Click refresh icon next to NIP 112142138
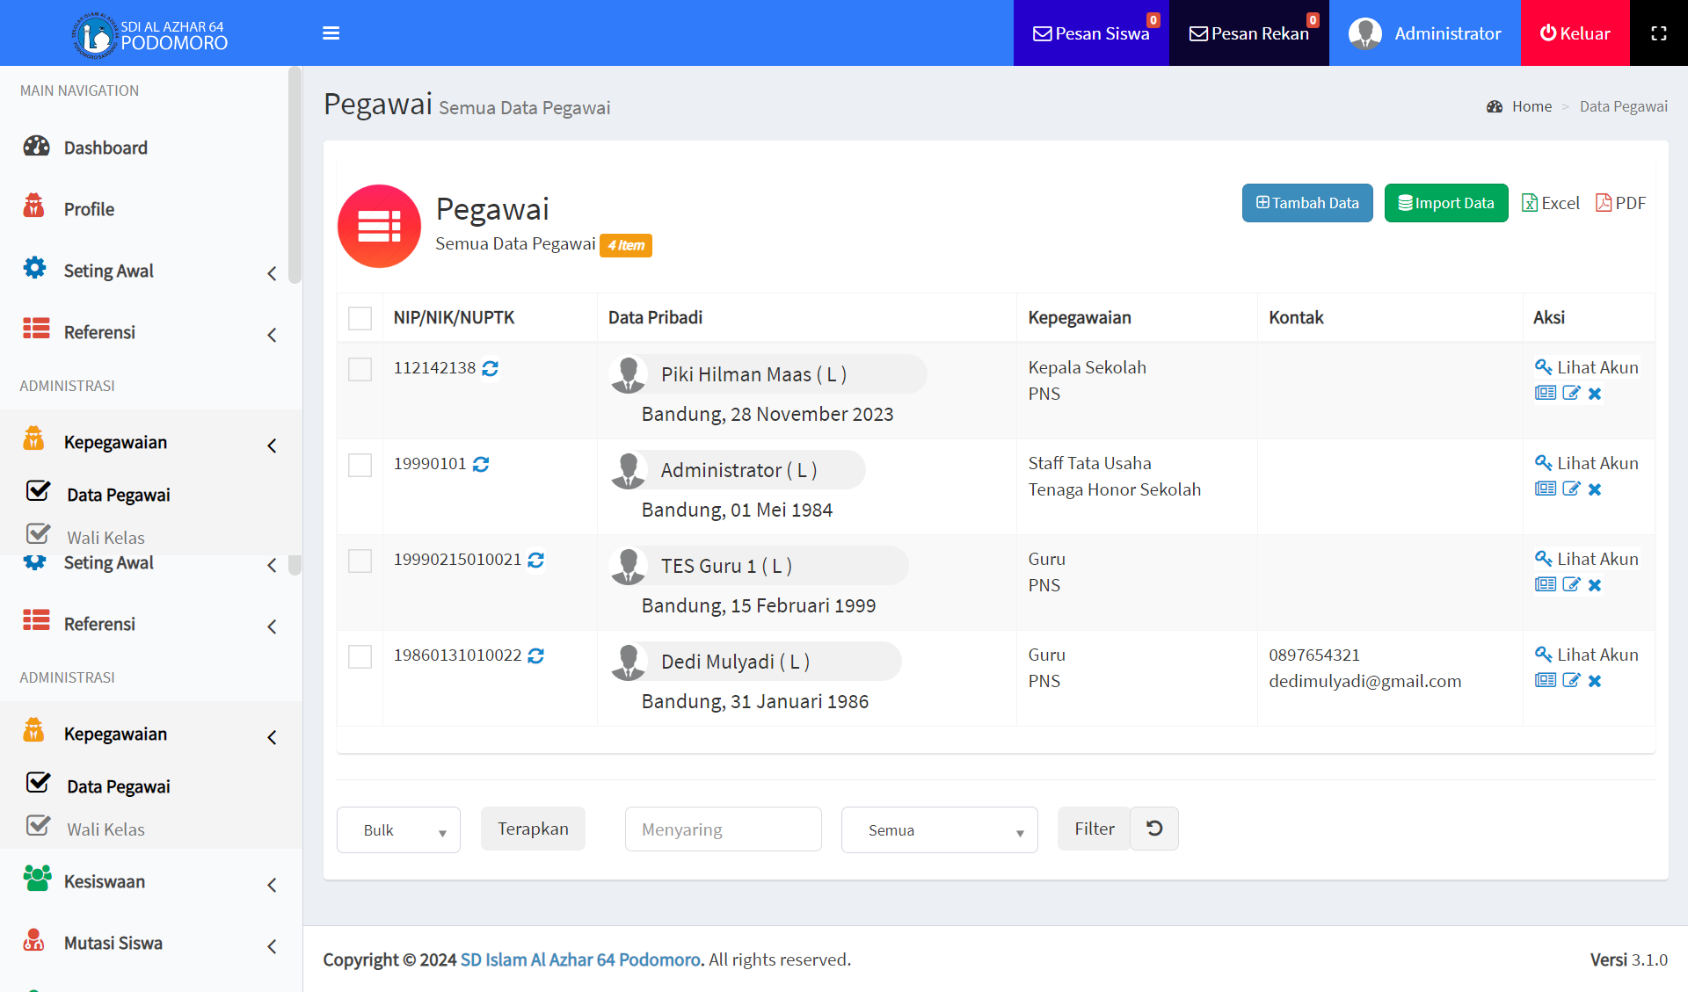This screenshot has height=992, width=1688. [x=491, y=368]
